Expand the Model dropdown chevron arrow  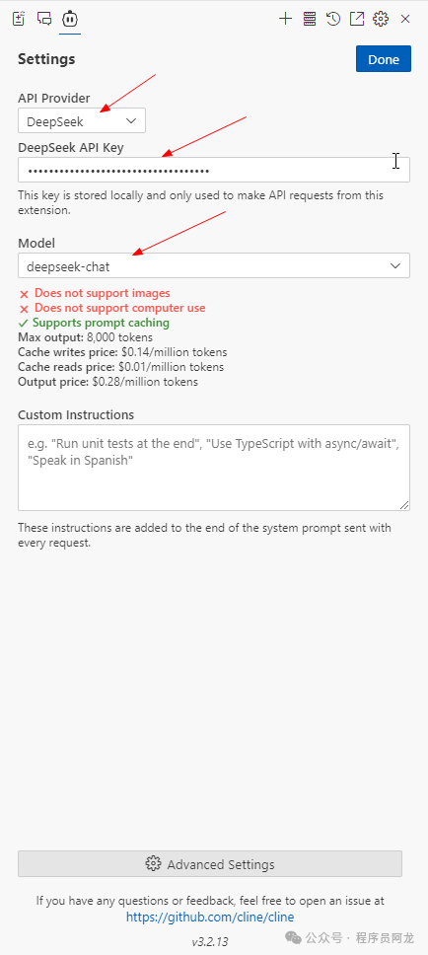395,265
